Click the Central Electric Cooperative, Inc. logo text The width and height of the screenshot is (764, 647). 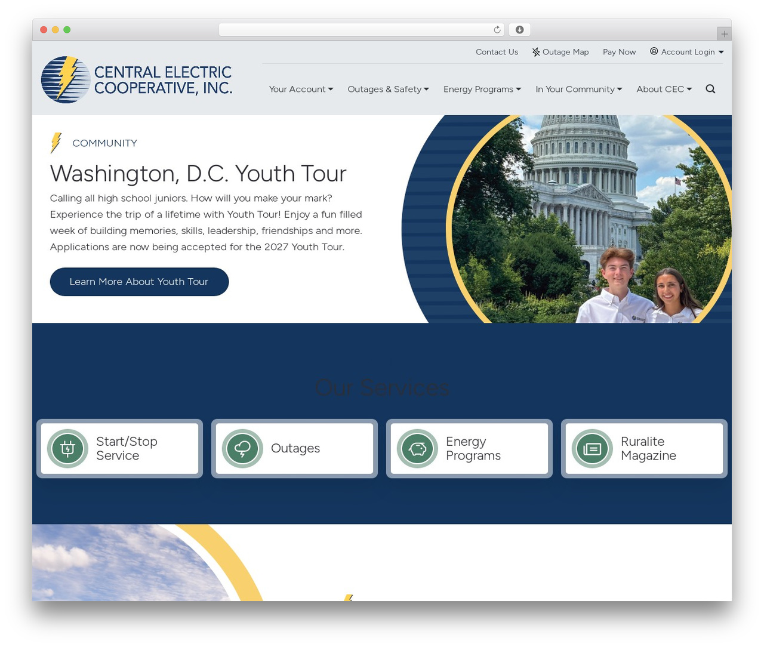[x=163, y=80]
